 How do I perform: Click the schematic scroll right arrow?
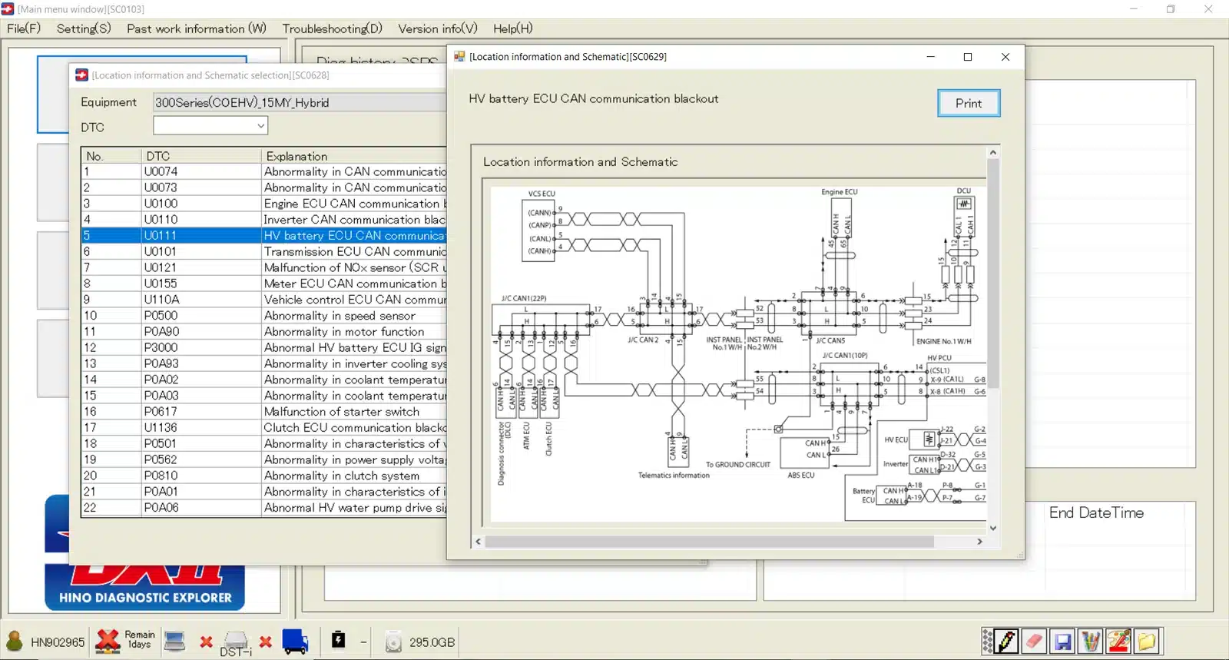click(x=979, y=542)
